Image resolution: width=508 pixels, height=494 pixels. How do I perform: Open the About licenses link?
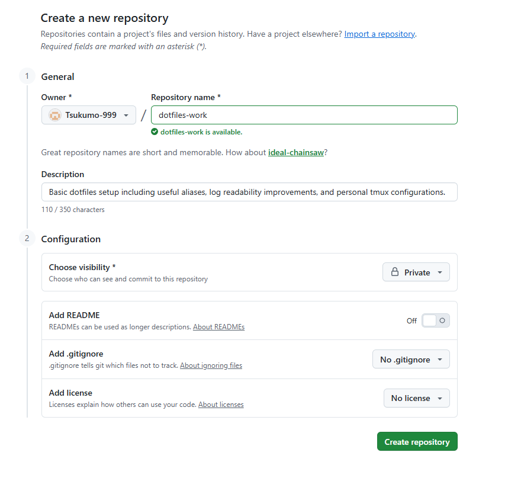221,405
